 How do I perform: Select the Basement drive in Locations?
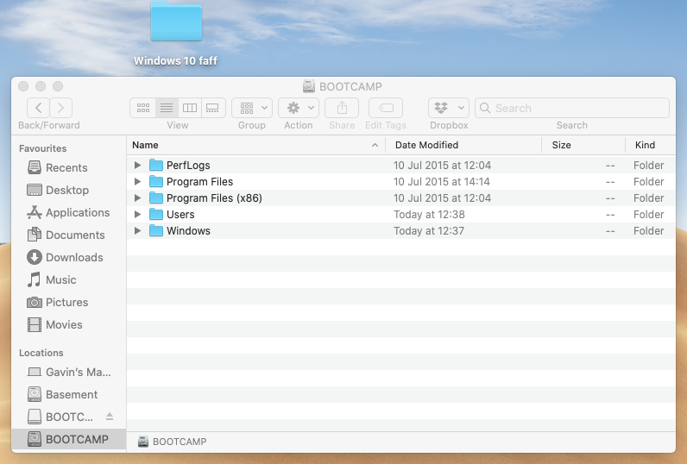68,394
